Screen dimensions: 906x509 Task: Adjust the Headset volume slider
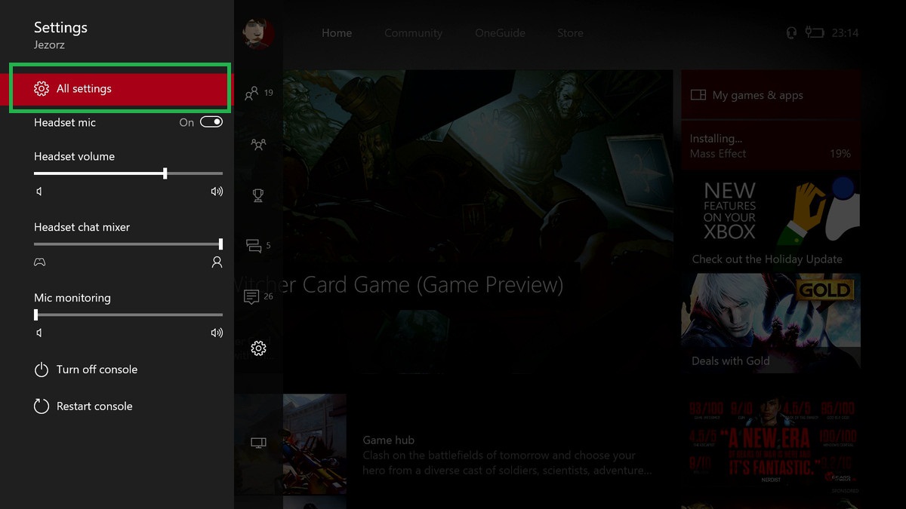(x=128, y=173)
